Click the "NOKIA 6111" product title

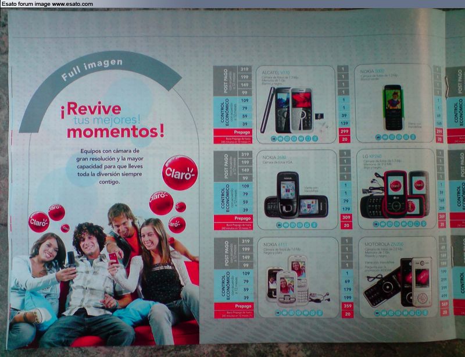(x=275, y=245)
